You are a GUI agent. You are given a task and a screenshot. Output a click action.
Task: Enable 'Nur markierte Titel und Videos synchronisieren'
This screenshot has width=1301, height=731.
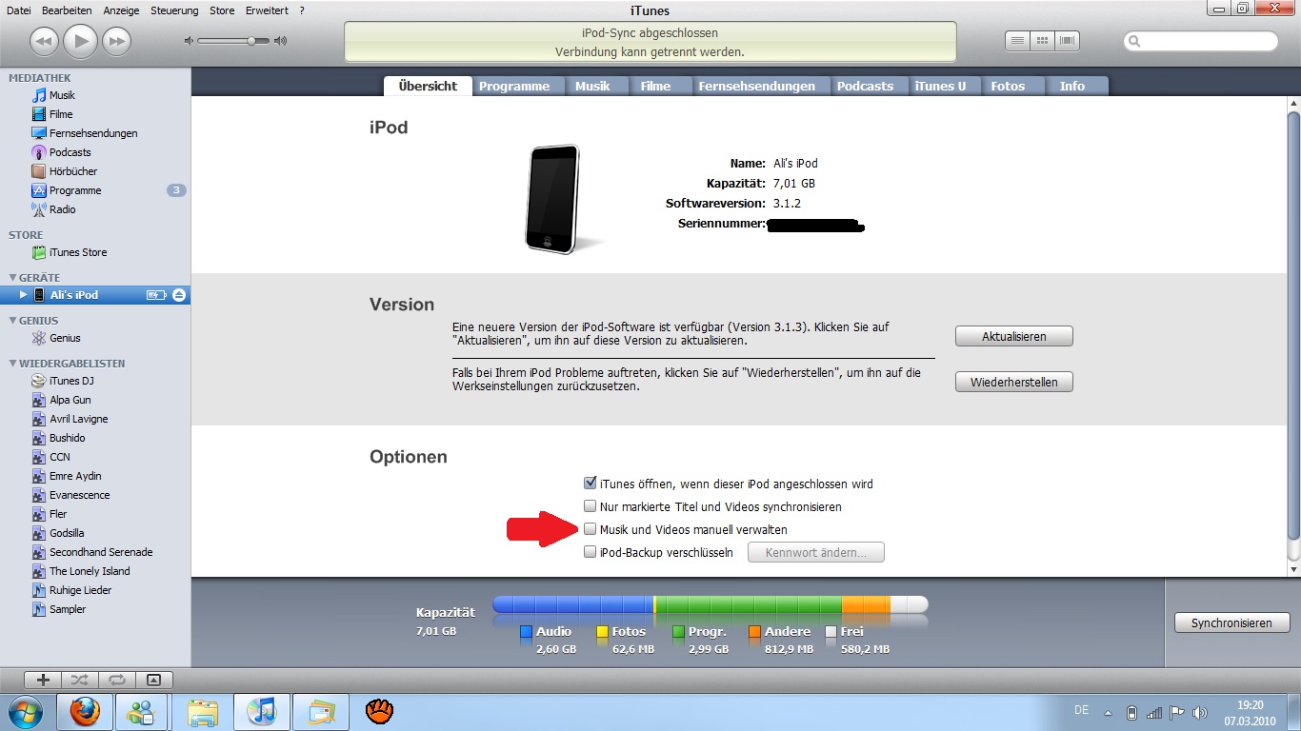(x=590, y=506)
